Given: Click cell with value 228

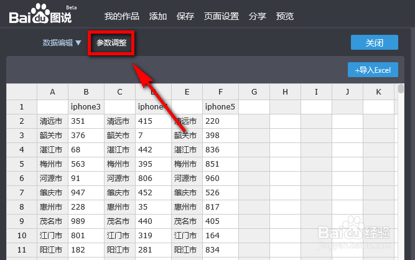Looking at the screenshot, I should pos(86,207).
